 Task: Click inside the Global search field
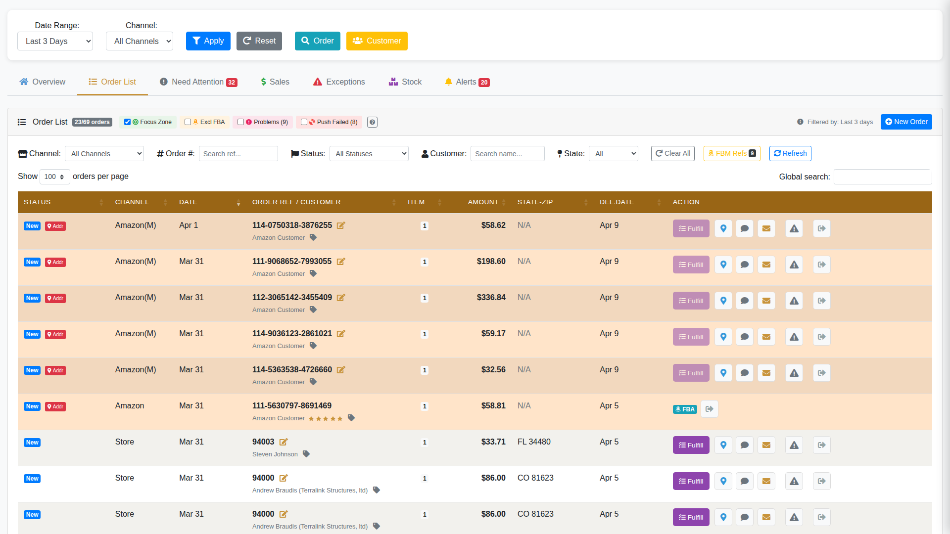[883, 177]
